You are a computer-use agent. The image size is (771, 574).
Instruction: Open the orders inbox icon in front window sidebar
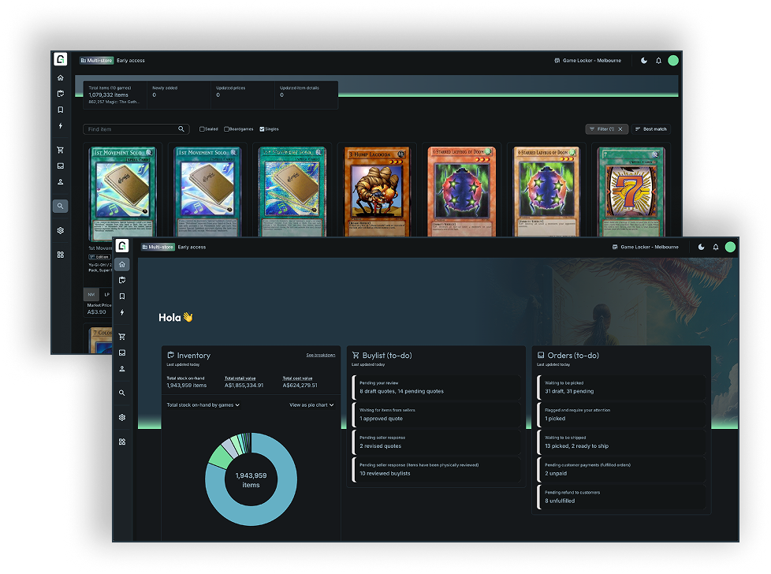[122, 352]
